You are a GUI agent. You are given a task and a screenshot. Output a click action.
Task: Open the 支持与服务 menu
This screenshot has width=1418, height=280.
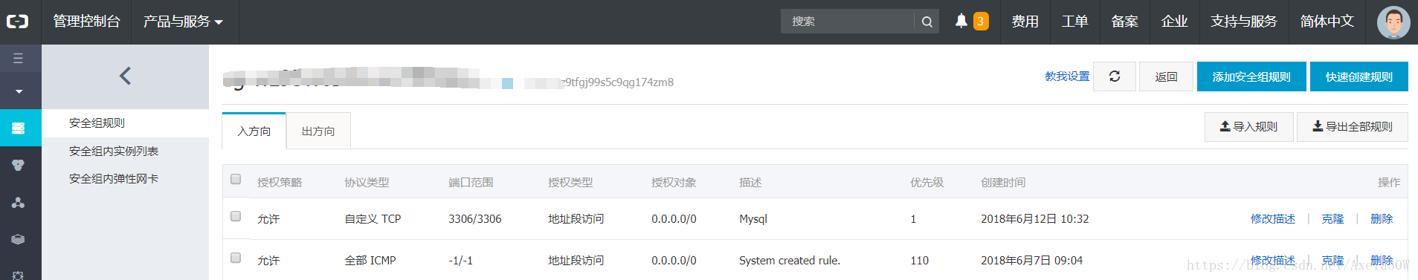(x=1243, y=22)
